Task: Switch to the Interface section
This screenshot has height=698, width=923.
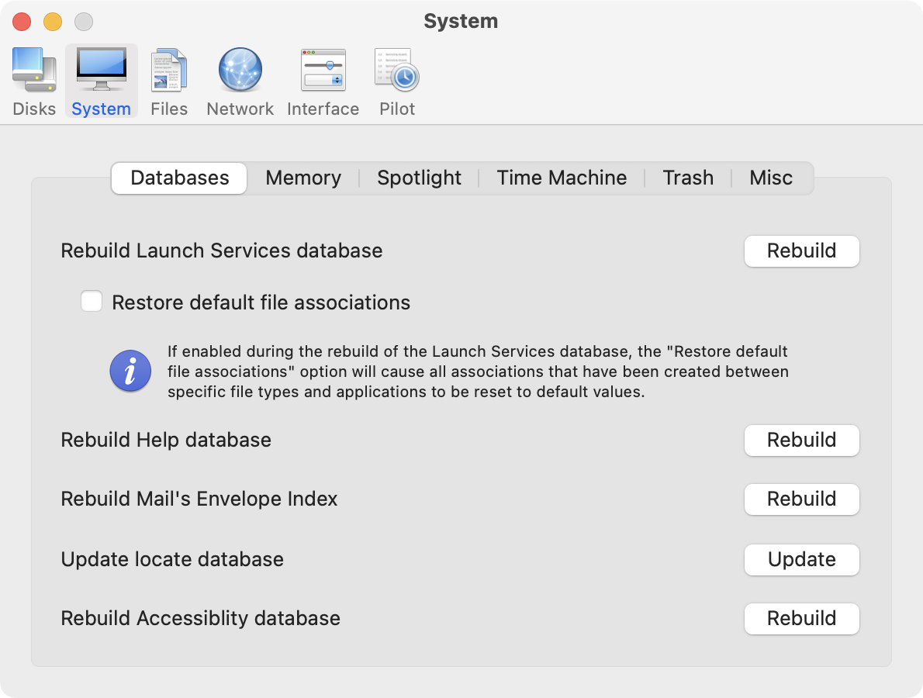Action: pos(323,81)
